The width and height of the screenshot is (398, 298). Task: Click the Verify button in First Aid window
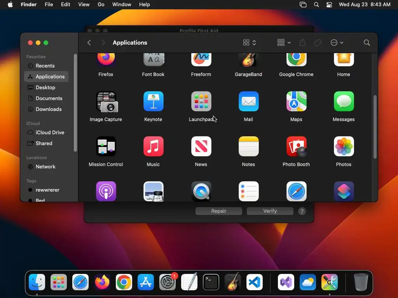[270, 211]
